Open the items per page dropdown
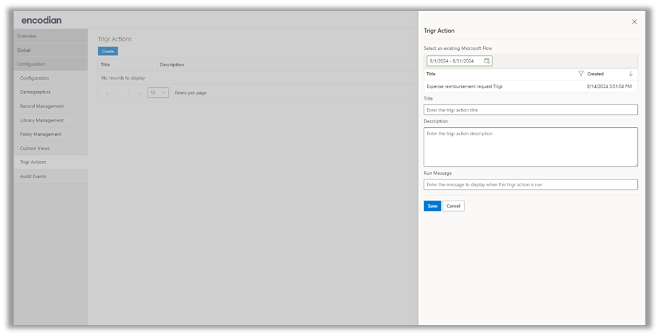 click(158, 93)
